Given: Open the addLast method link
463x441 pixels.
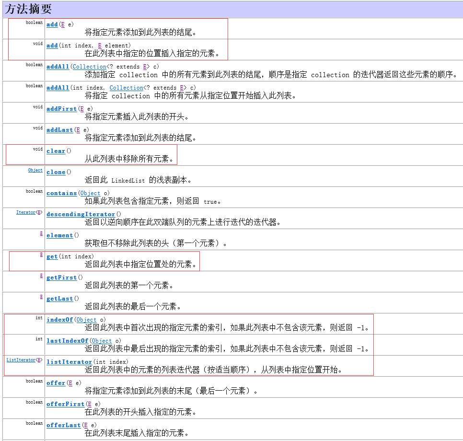Looking at the screenshot, I should pyautogui.click(x=59, y=130).
